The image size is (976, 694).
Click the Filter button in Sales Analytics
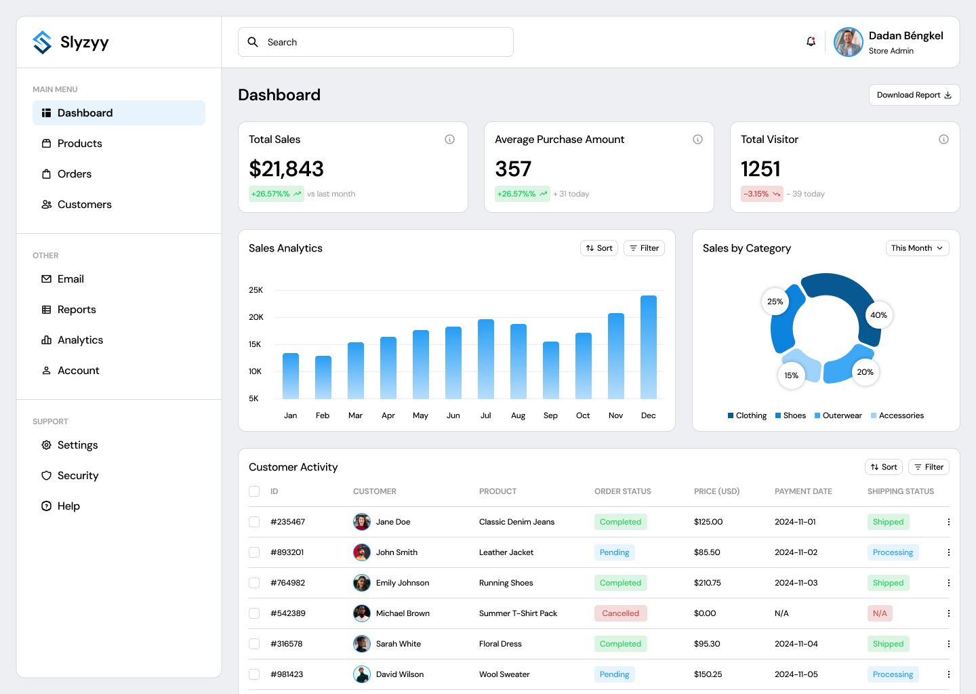(644, 248)
